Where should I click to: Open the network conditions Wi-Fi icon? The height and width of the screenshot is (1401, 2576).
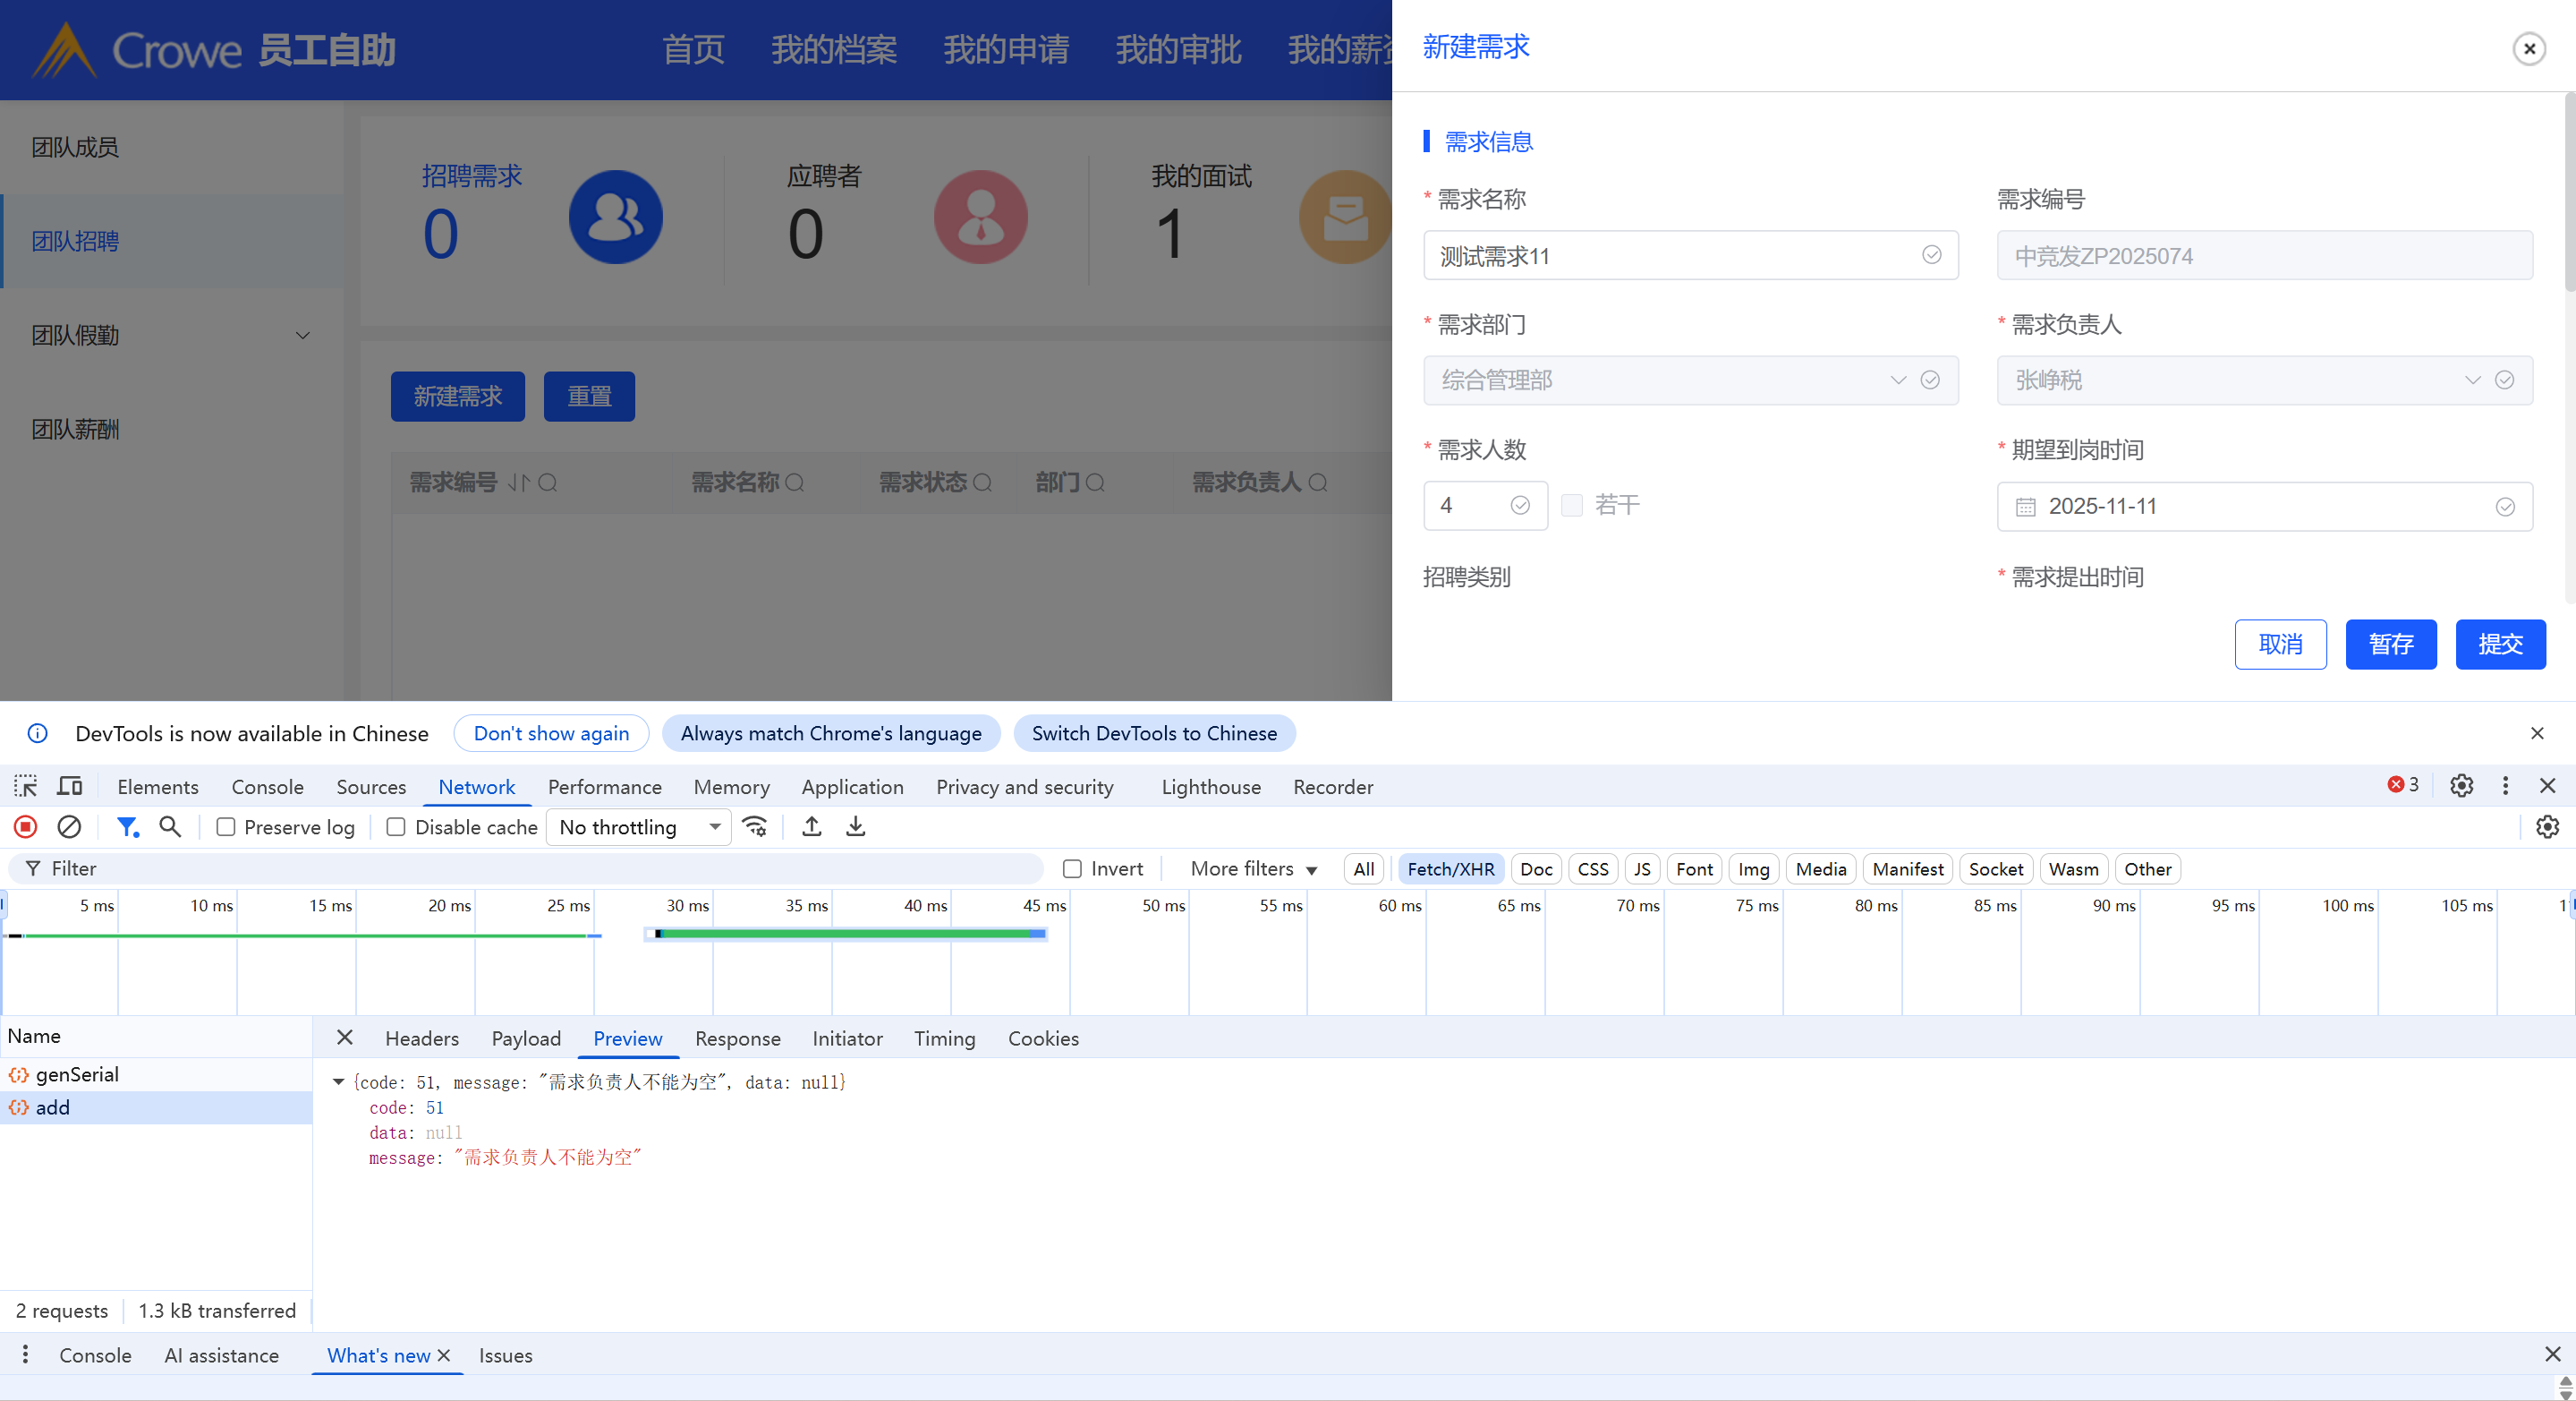[x=755, y=826]
